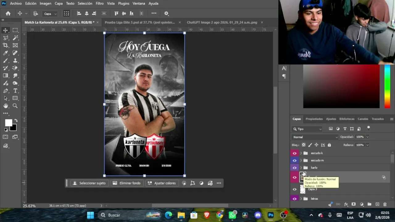Screen dimensions: 395x222
Task: Select the Frame tool
Action: [x=15, y=45]
